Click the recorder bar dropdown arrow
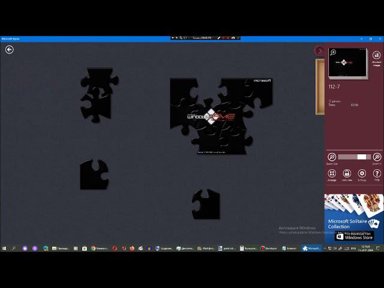384x288 pixels. pyautogui.click(x=173, y=38)
